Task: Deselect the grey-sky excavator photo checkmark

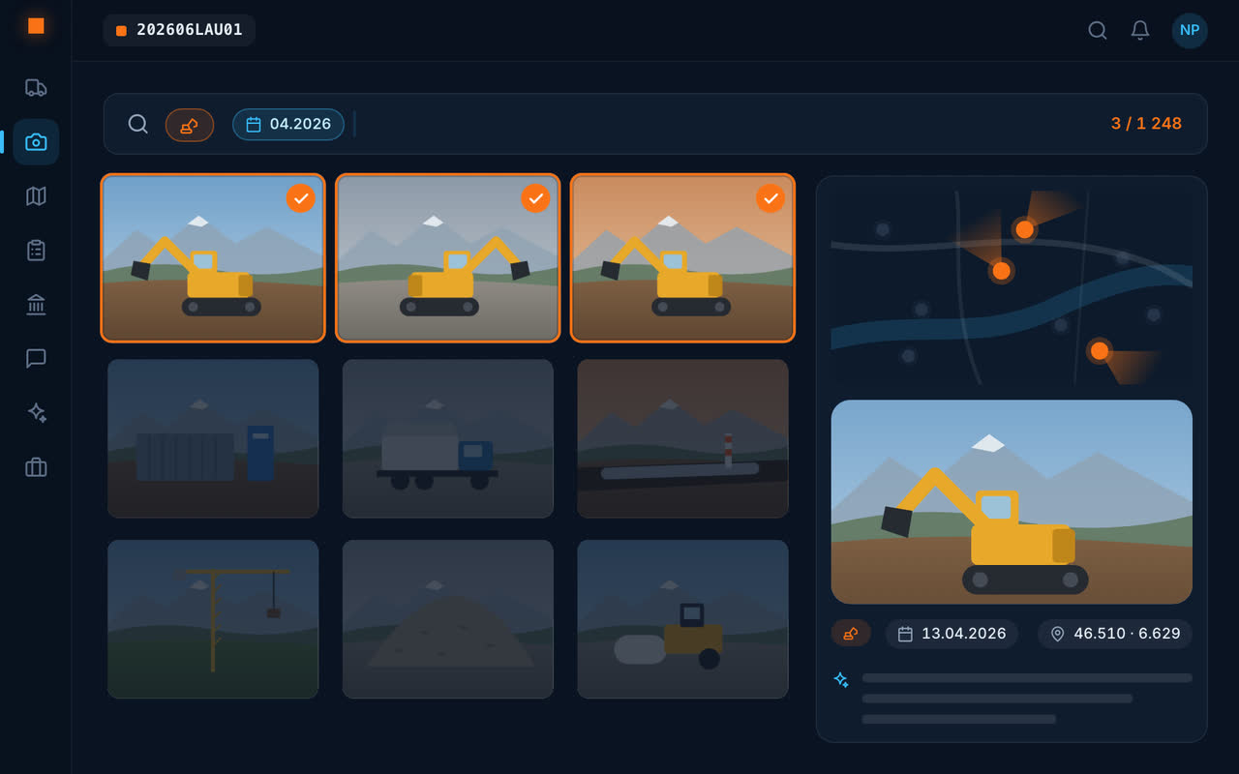Action: point(535,198)
